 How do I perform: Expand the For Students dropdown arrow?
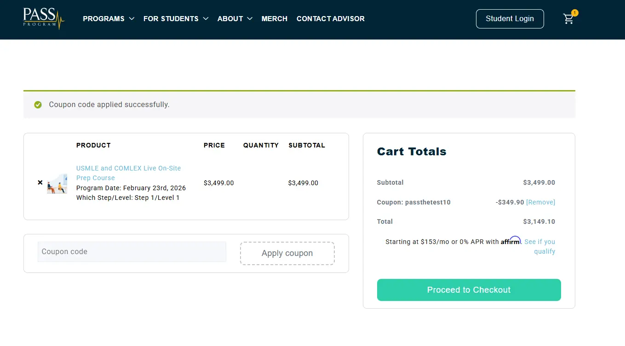pos(206,19)
